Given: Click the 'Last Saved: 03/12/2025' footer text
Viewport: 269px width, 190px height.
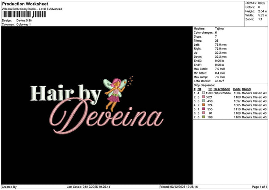Looking at the screenshot, I should tap(88, 187).
